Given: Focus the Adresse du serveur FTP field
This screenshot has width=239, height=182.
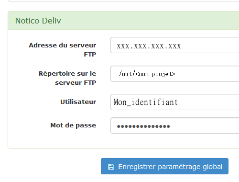Looking at the screenshot, I should (175, 45).
